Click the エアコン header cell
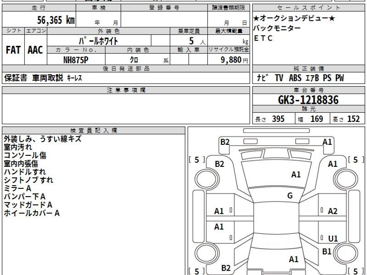This screenshot has width=367, height=275. click(x=36, y=31)
